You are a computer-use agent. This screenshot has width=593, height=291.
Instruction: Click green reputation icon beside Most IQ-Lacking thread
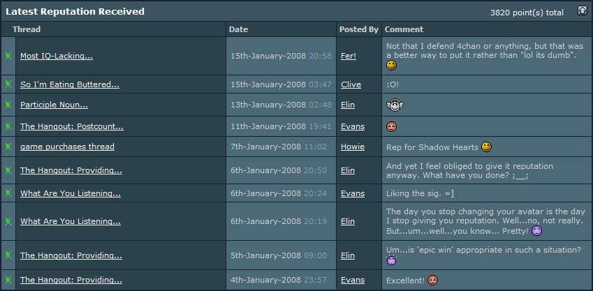tap(8, 56)
